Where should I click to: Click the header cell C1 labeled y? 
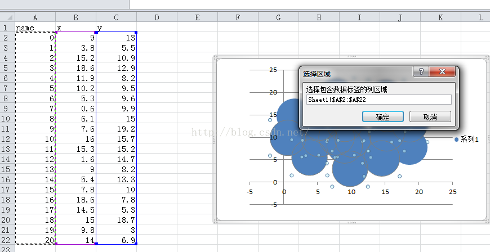[x=116, y=28]
